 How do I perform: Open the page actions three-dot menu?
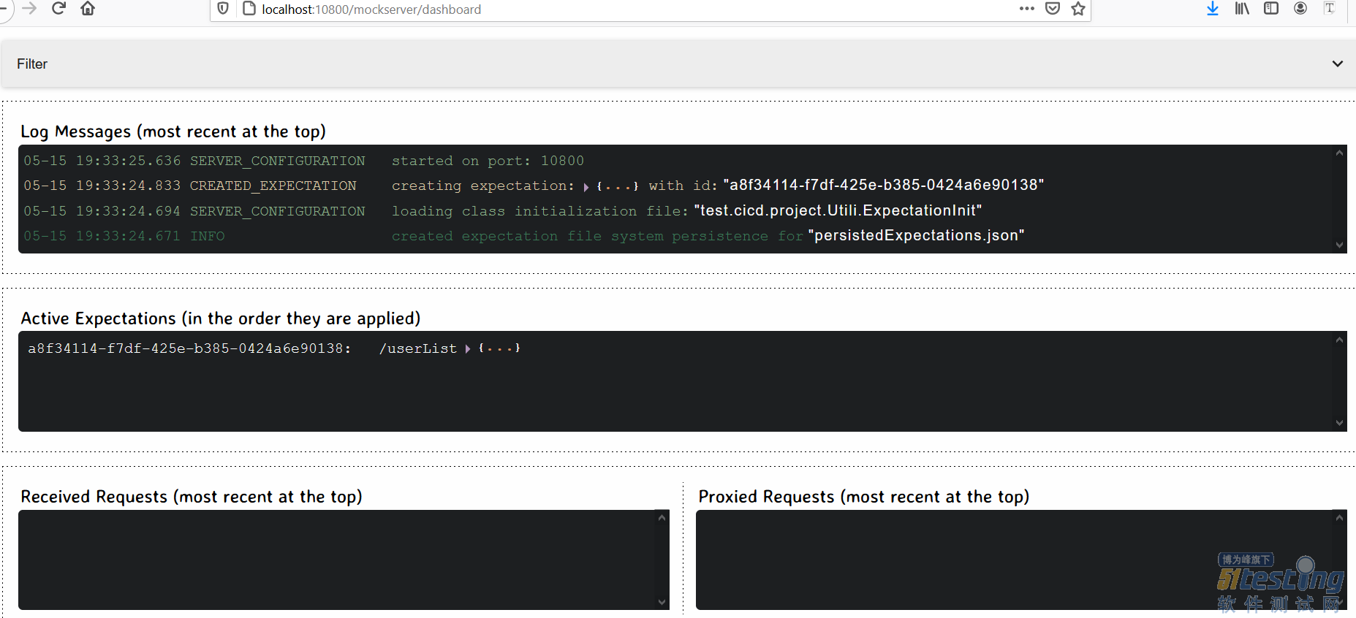1027,9
